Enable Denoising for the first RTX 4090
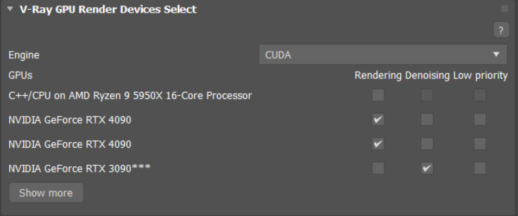Viewport: 518px width, 216px height. coord(427,120)
